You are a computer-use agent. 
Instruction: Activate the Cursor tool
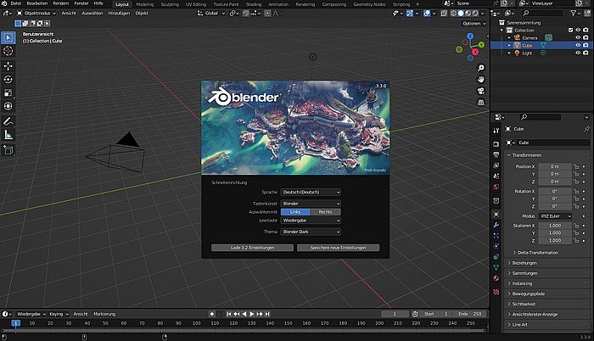[8, 52]
